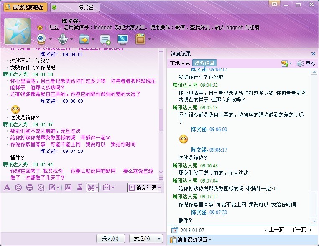Viewport: 319px width, 246px height.
Task: Jump to latest message with bottom double arrow
Action: (161, 178)
